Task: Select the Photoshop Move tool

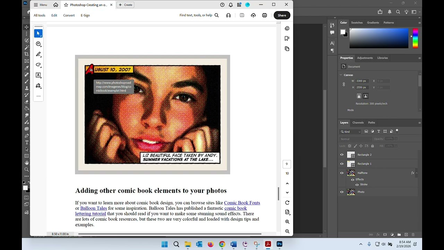Action: (x=27, y=27)
